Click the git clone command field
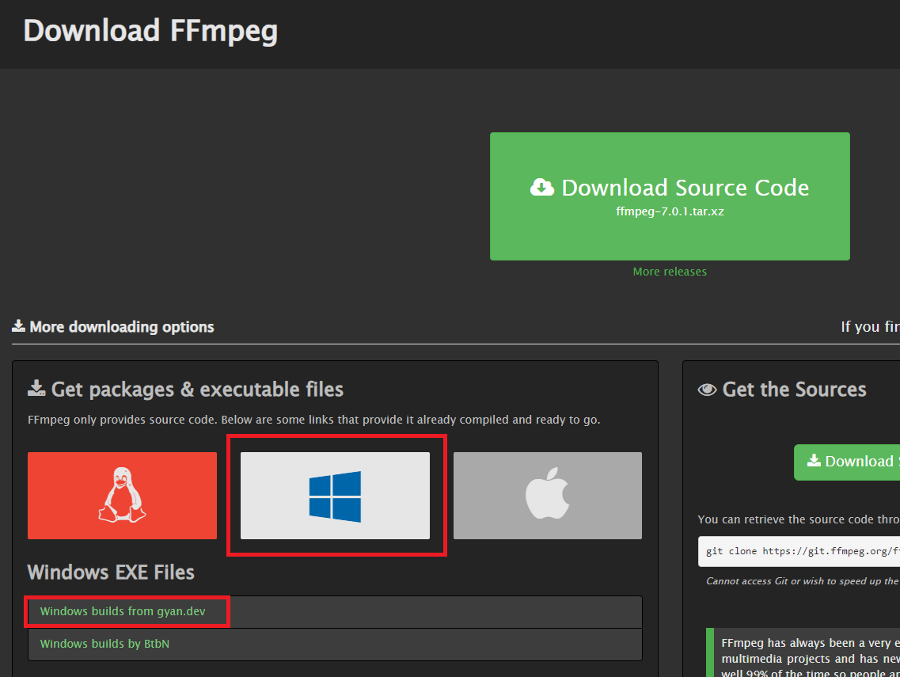Image resolution: width=900 pixels, height=677 pixels. (x=799, y=551)
